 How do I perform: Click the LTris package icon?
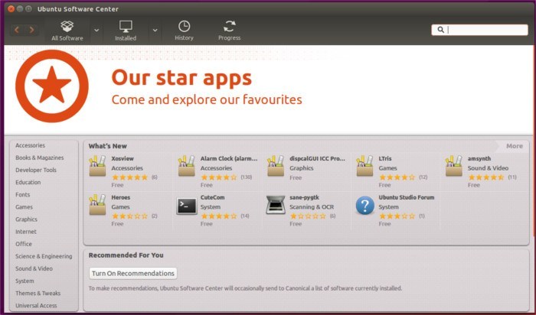[x=364, y=166]
